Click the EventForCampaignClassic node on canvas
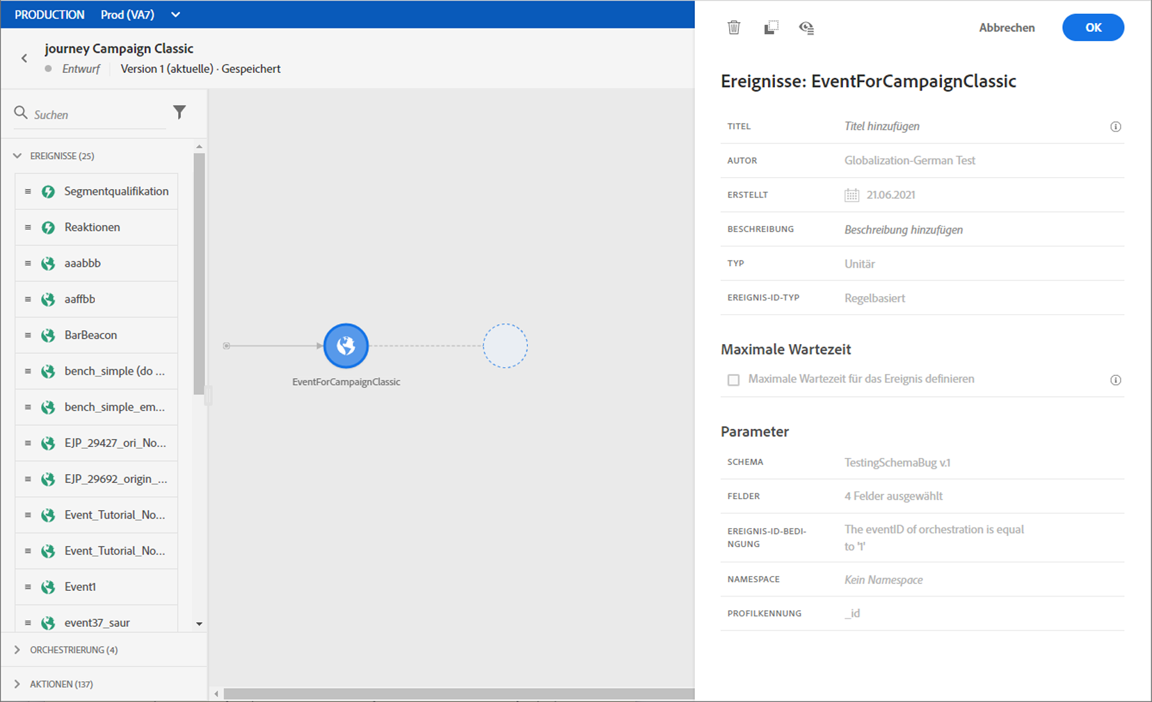The height and width of the screenshot is (702, 1152). pos(346,345)
